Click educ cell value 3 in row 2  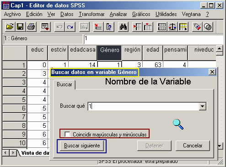point(38,74)
